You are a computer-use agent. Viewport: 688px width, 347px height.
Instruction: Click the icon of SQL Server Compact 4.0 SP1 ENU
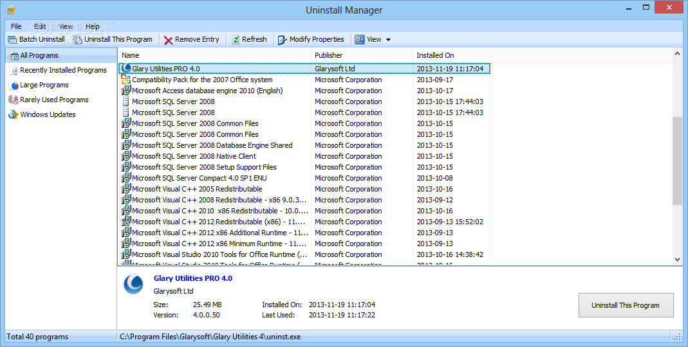(126, 178)
